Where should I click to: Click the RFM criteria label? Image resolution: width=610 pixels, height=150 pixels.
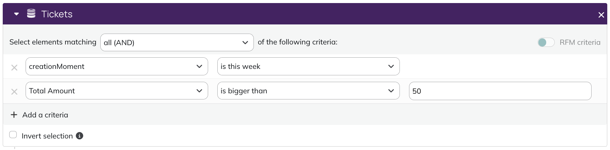pos(580,42)
